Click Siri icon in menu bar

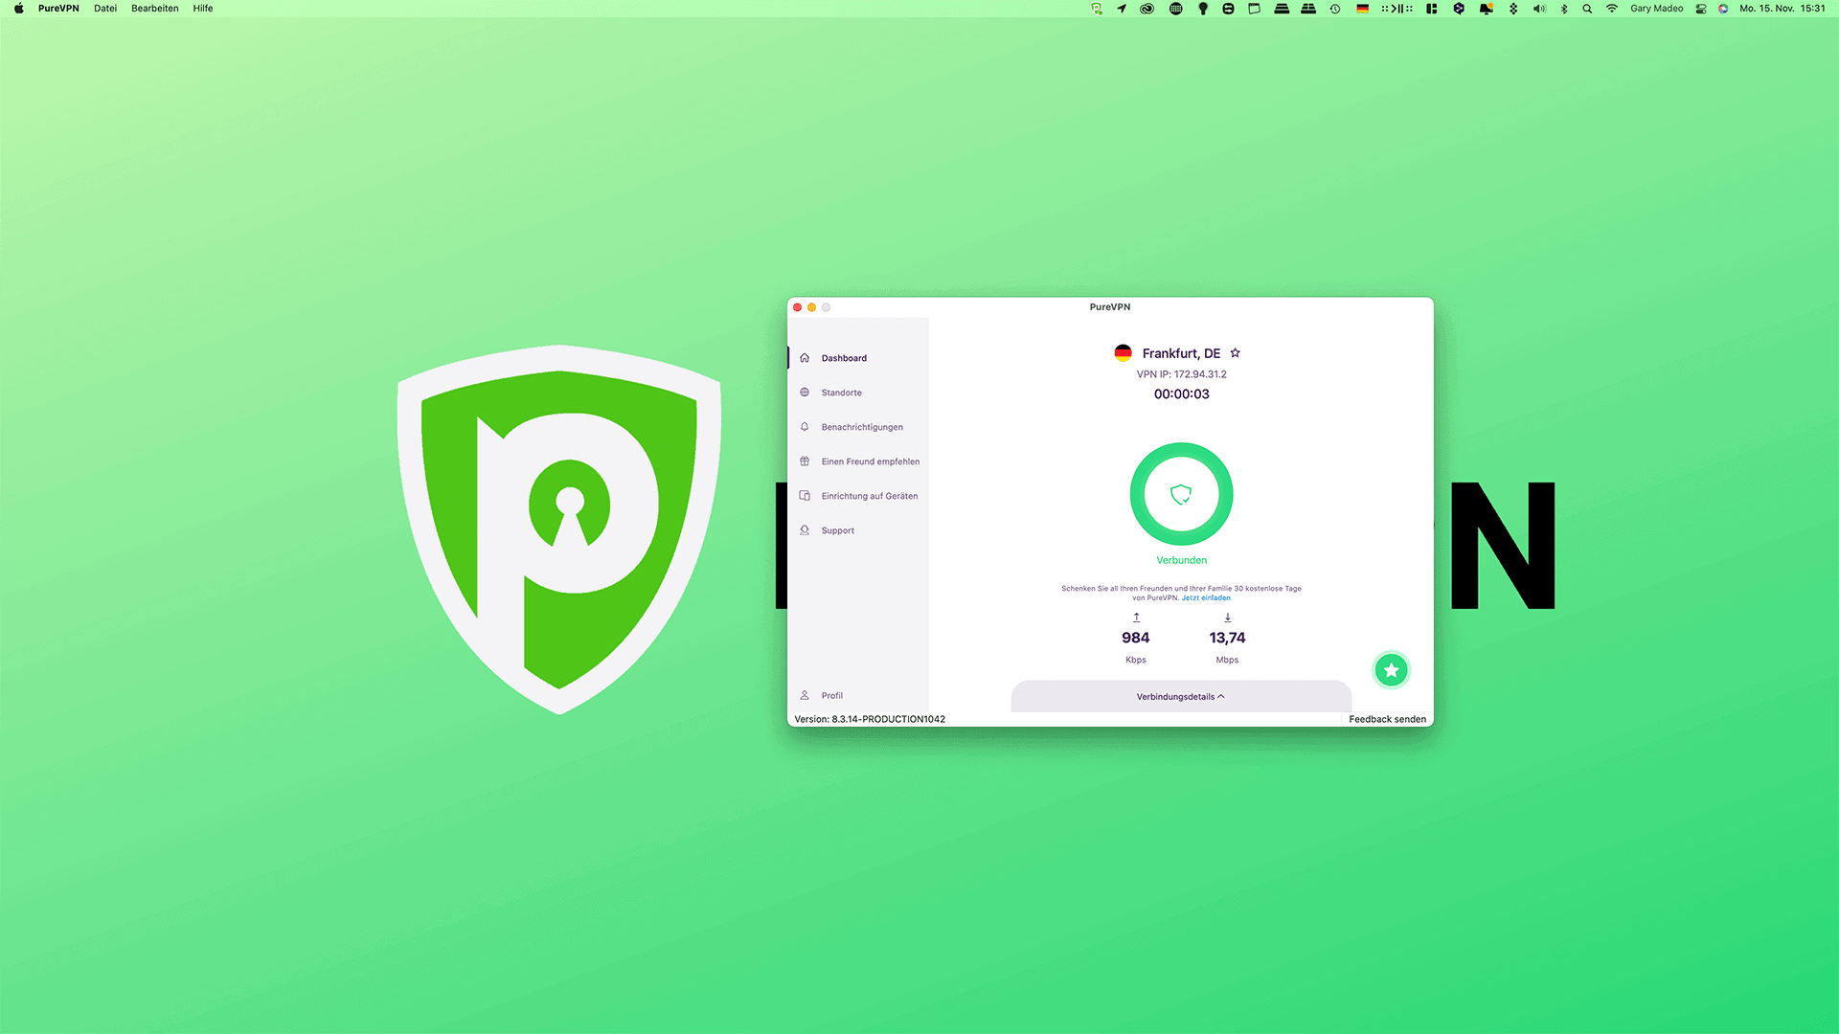1723,9
